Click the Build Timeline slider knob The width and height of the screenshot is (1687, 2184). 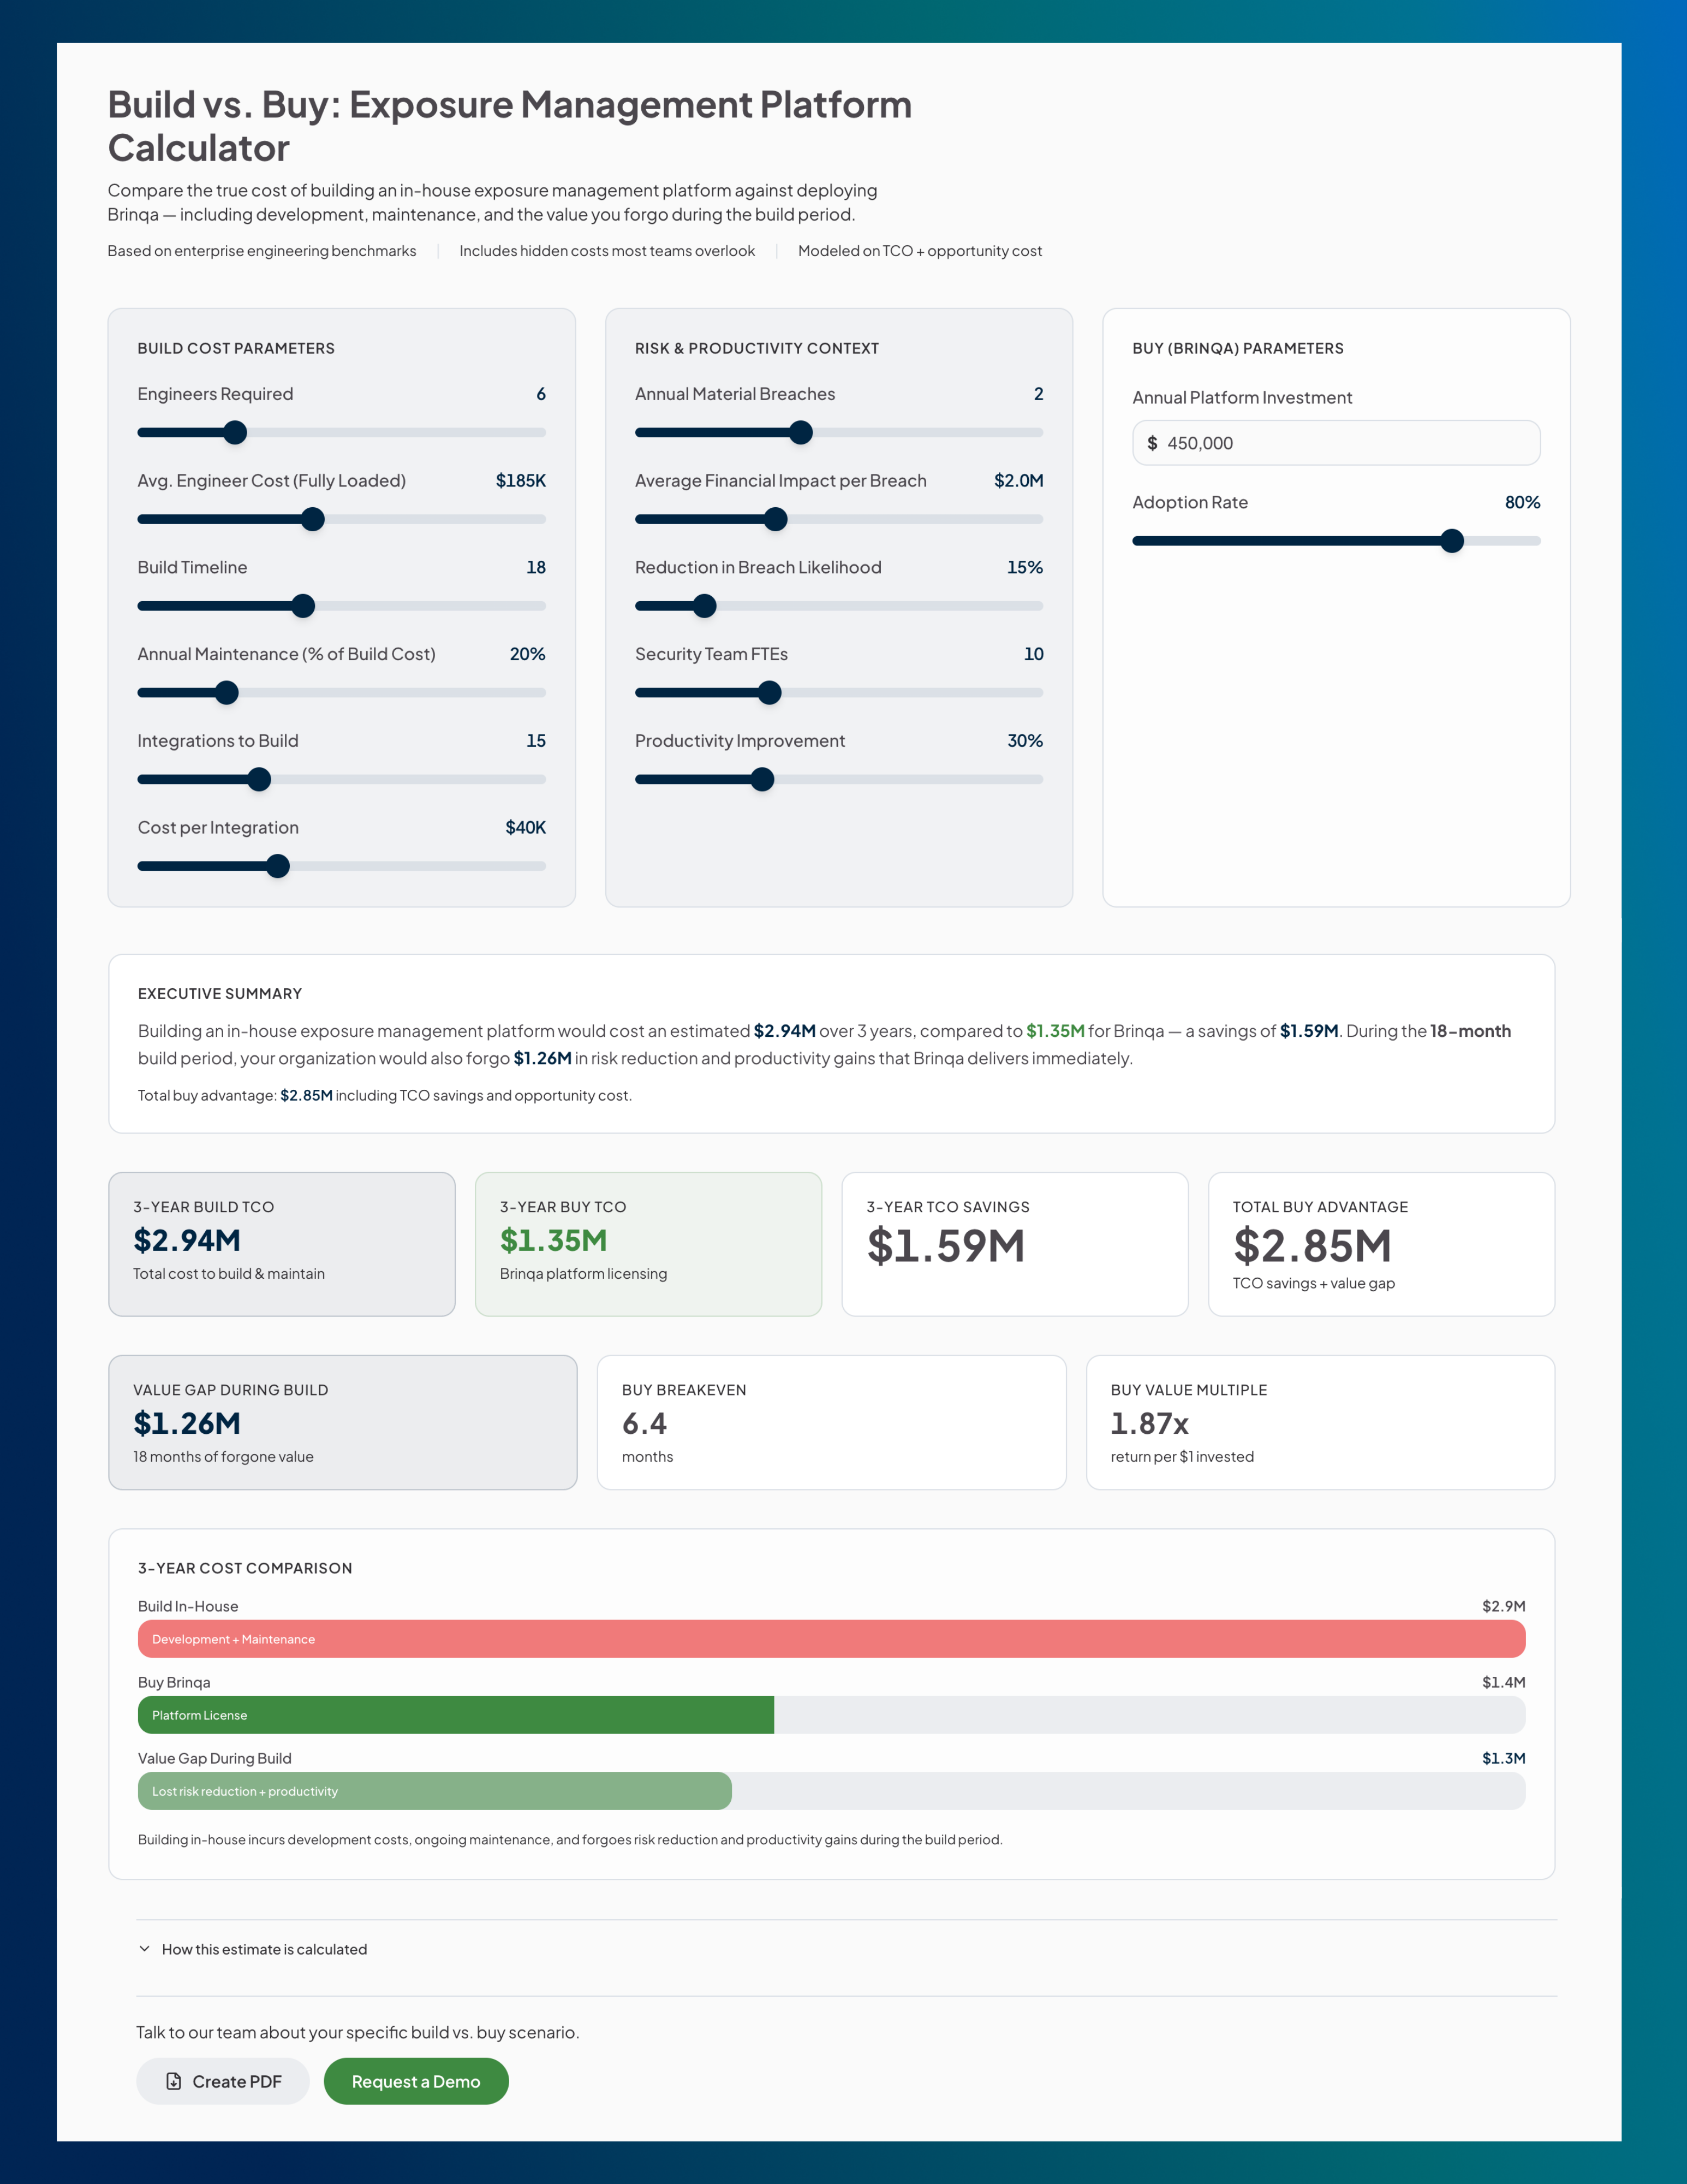click(x=303, y=606)
